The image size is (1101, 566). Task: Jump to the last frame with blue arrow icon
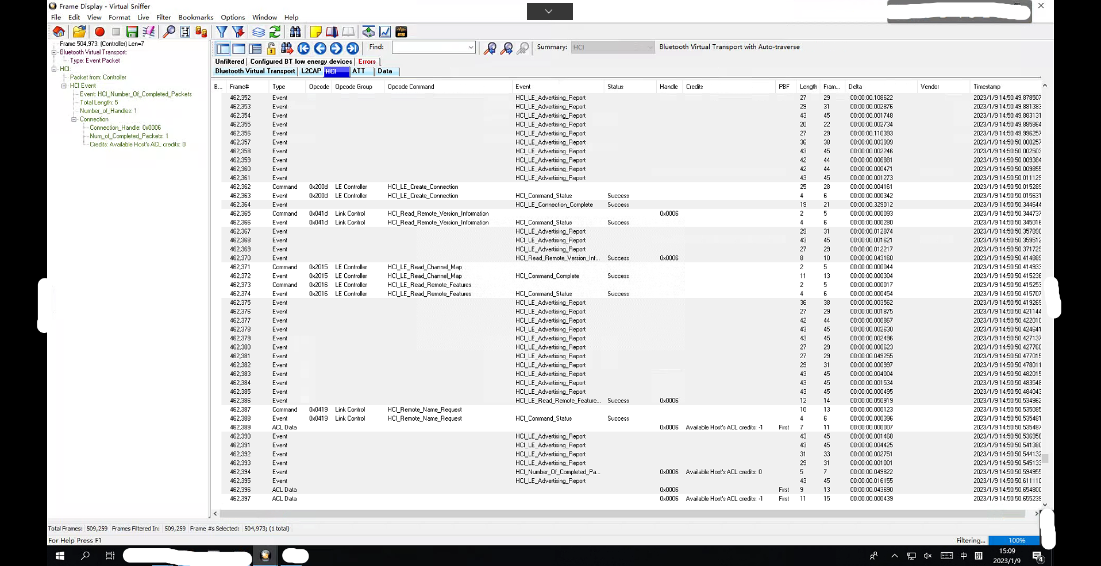click(353, 48)
